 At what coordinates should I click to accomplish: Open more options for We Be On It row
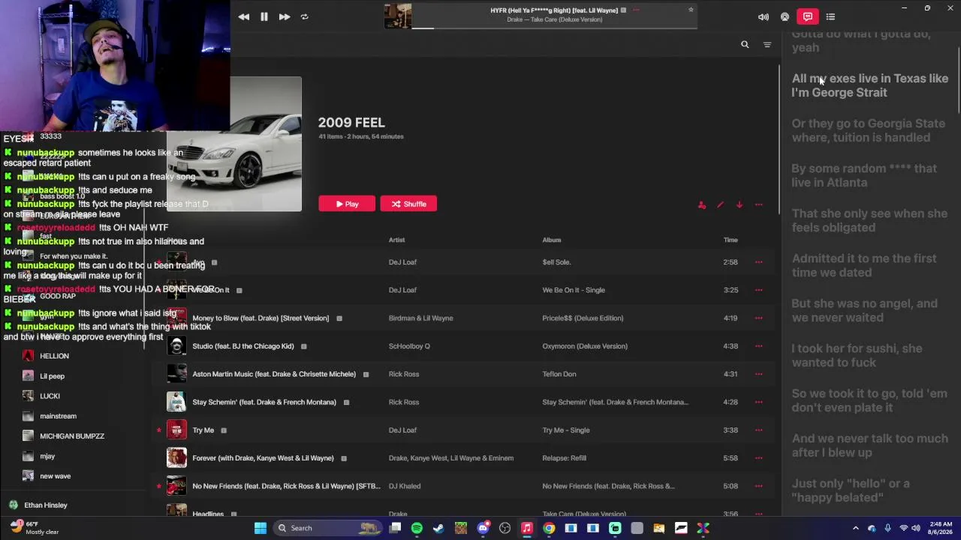[x=759, y=290]
